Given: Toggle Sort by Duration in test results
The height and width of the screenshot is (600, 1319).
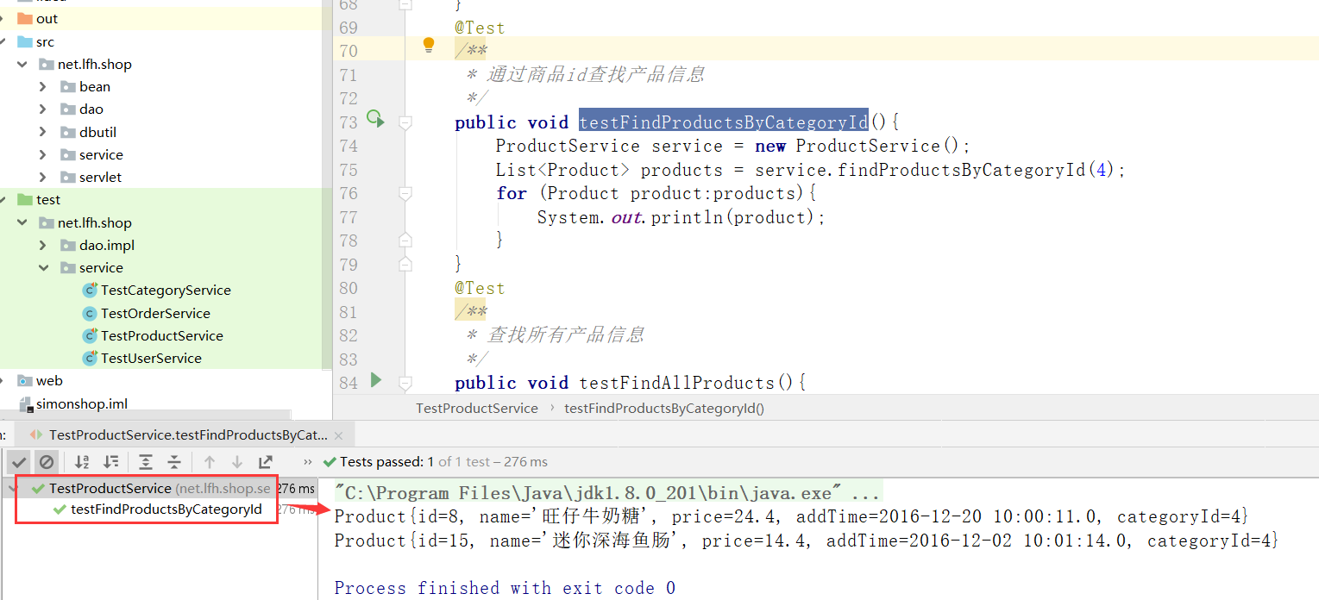Looking at the screenshot, I should click(110, 462).
